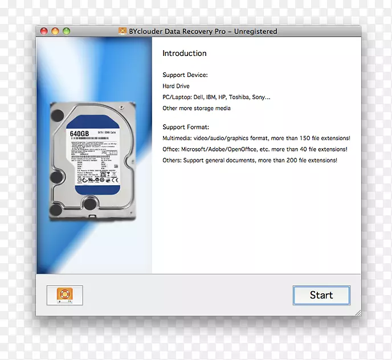Click the Office: Microsoft/Adobe/OpenOffice line
Screen dimensions: 392x360
point(255,149)
